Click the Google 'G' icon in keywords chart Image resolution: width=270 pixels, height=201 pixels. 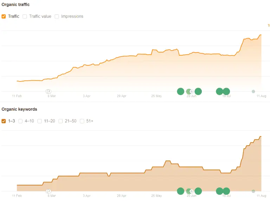coord(192,191)
